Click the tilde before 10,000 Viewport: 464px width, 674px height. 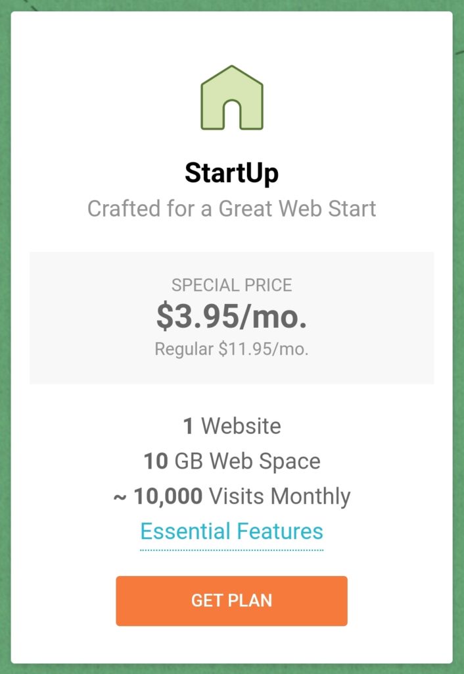coord(120,498)
